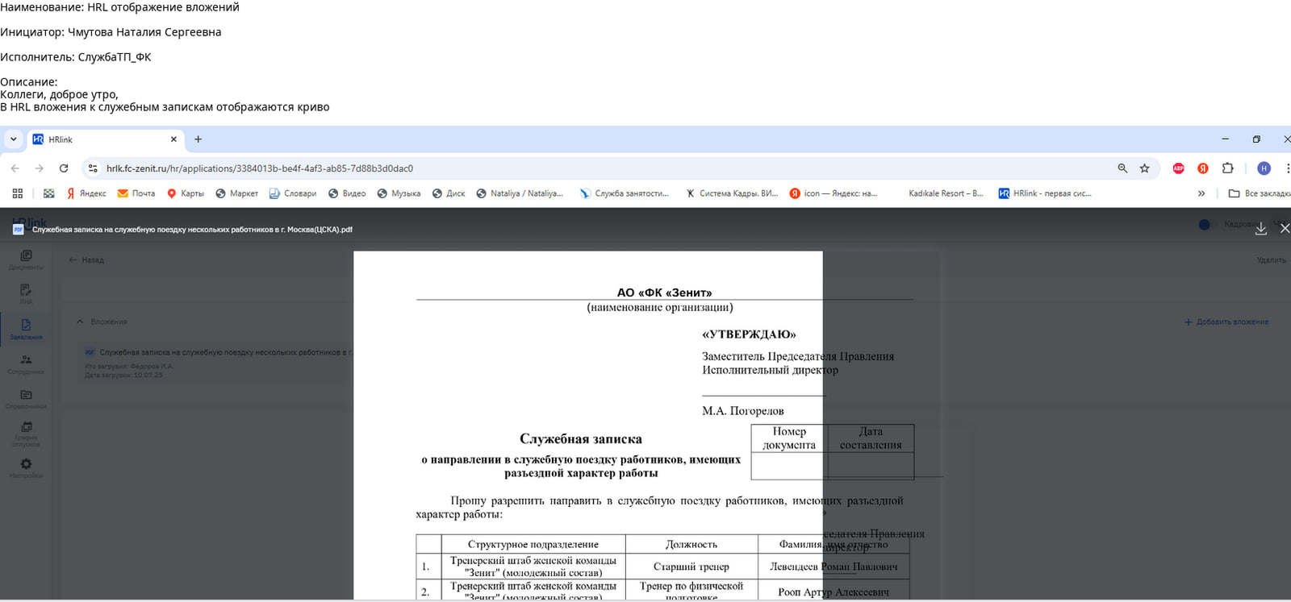Open the tab search dropdown
The height and width of the screenshot is (602, 1291).
point(13,139)
